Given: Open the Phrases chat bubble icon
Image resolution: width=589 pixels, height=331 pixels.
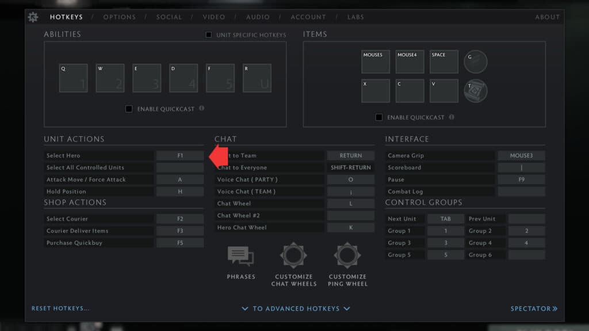Looking at the screenshot, I should (240, 256).
